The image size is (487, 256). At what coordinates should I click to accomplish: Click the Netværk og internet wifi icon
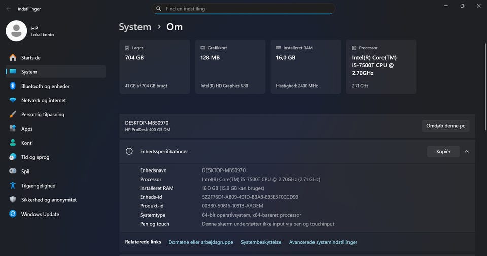tap(13, 100)
